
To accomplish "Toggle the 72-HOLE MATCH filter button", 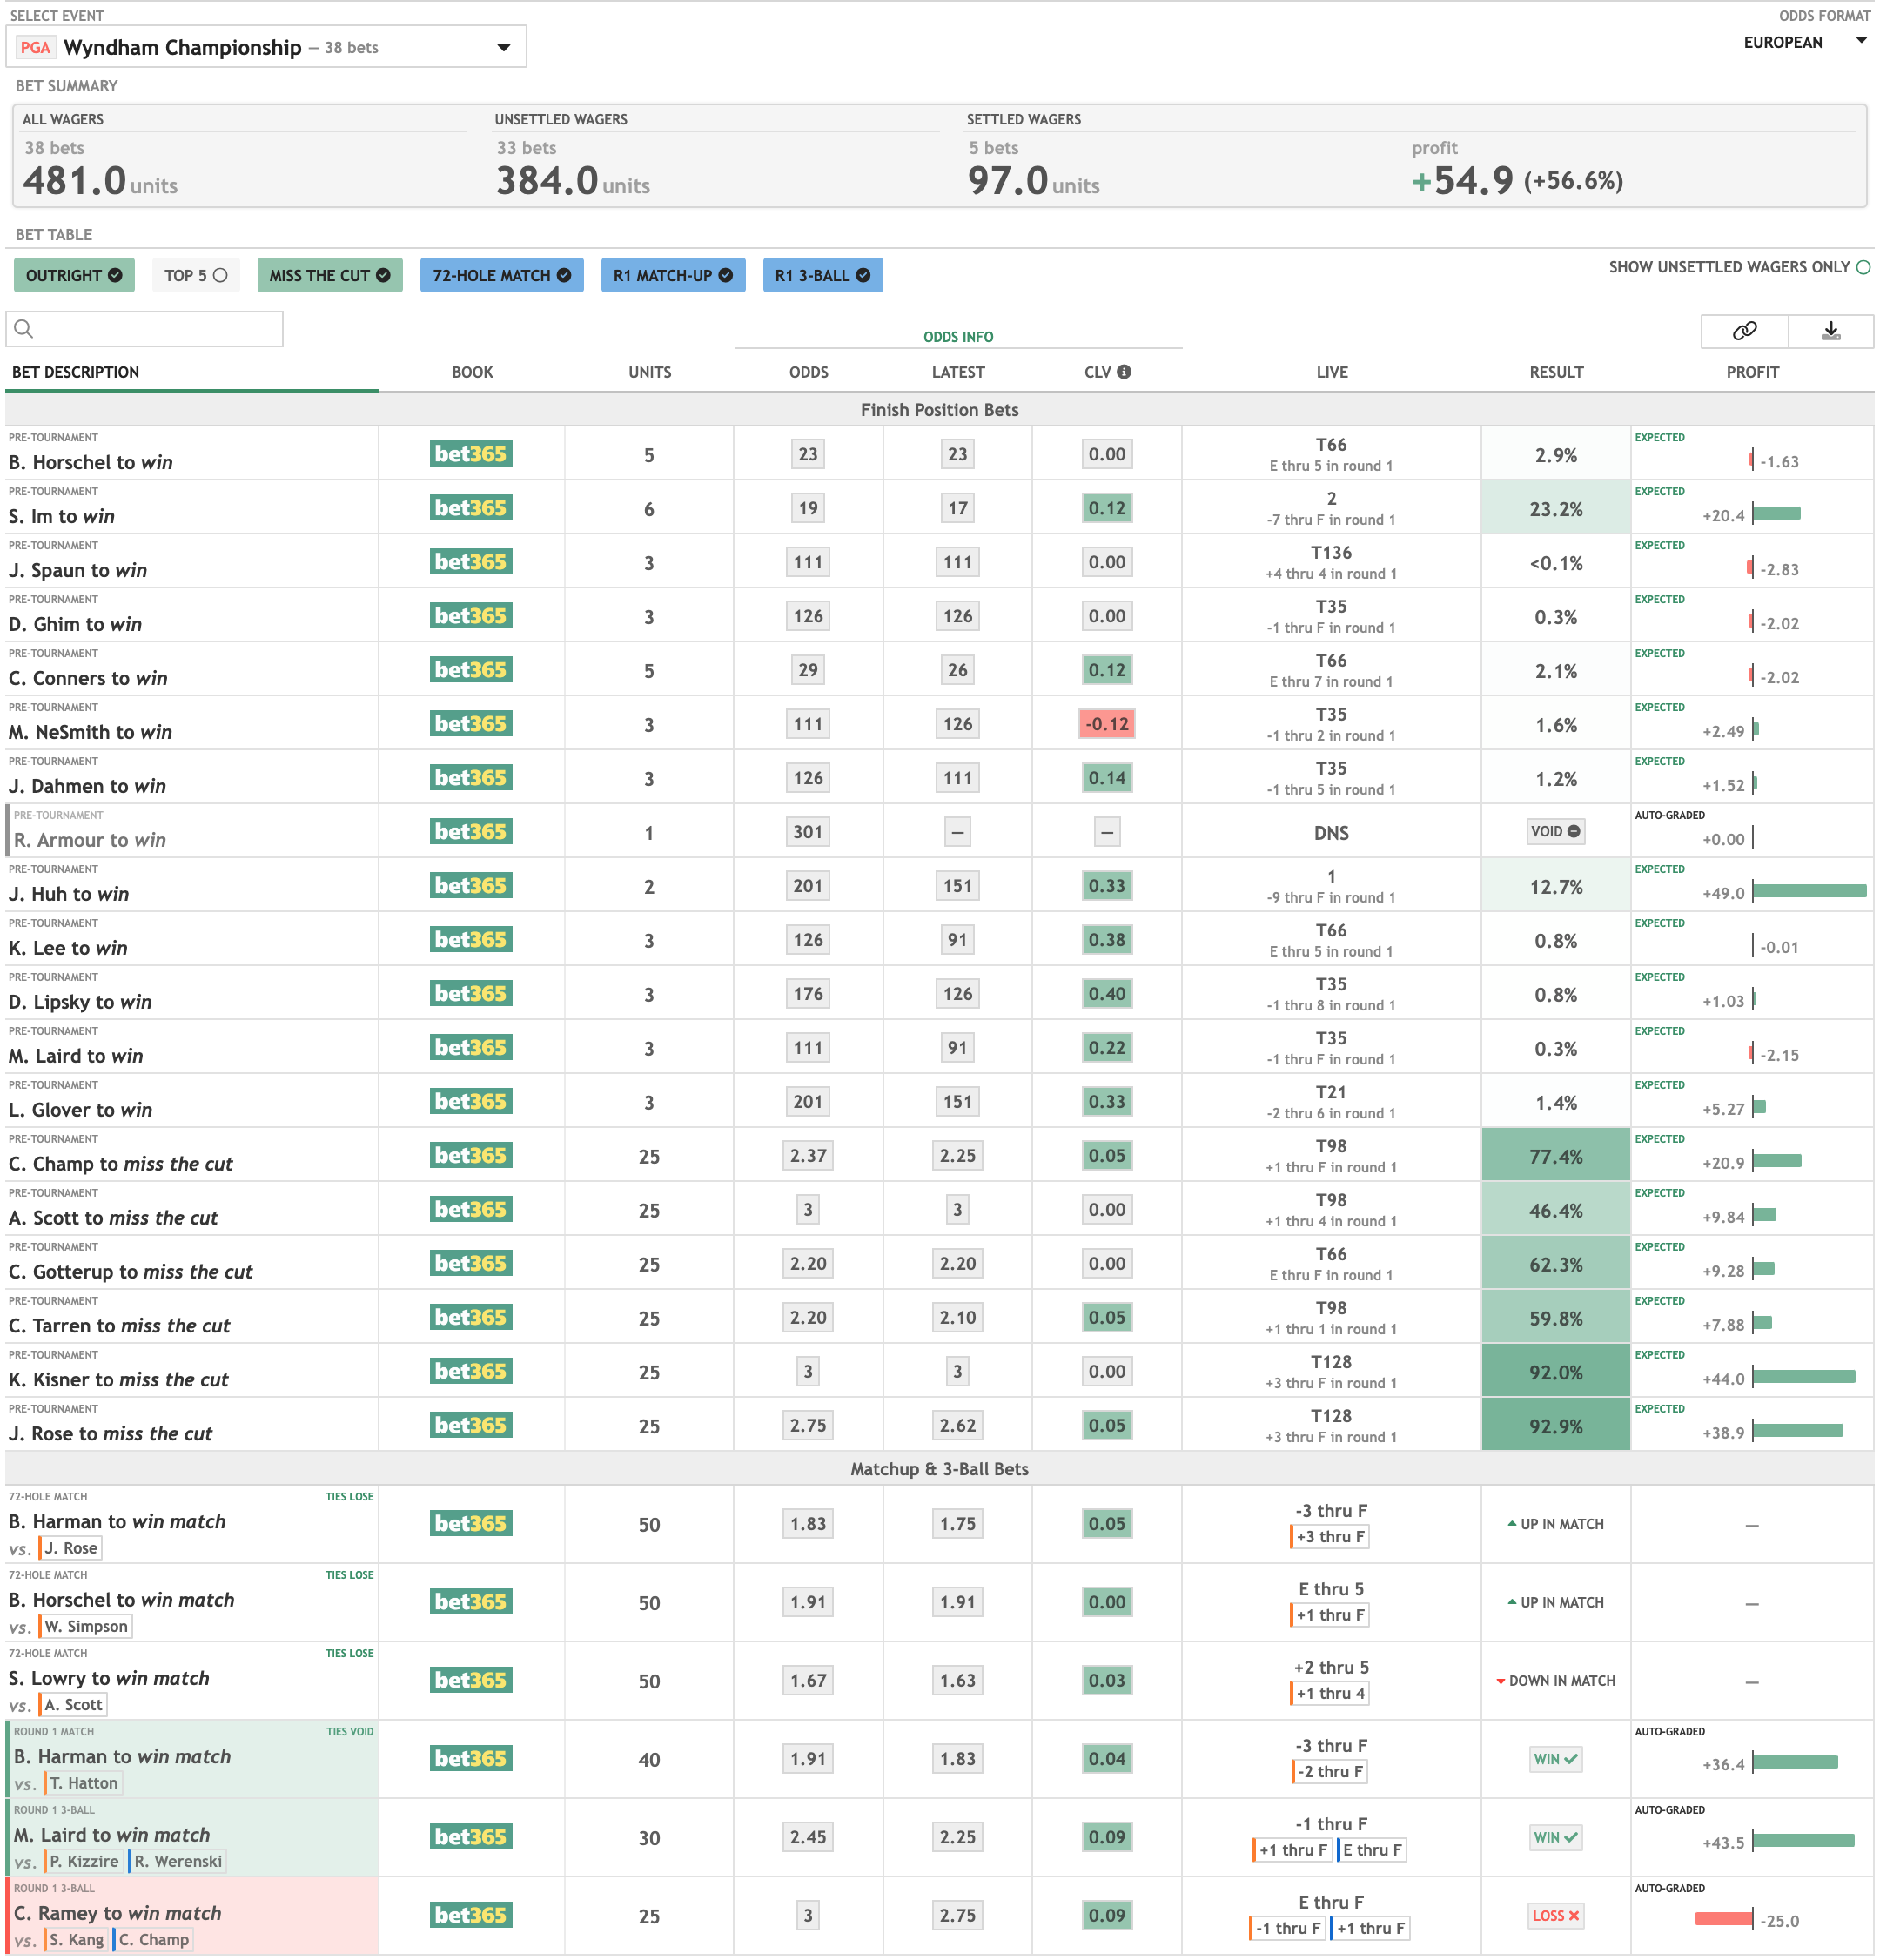I will (501, 275).
